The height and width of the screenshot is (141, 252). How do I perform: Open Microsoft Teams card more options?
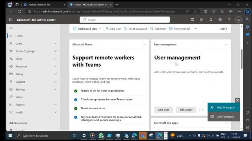pos(145,45)
